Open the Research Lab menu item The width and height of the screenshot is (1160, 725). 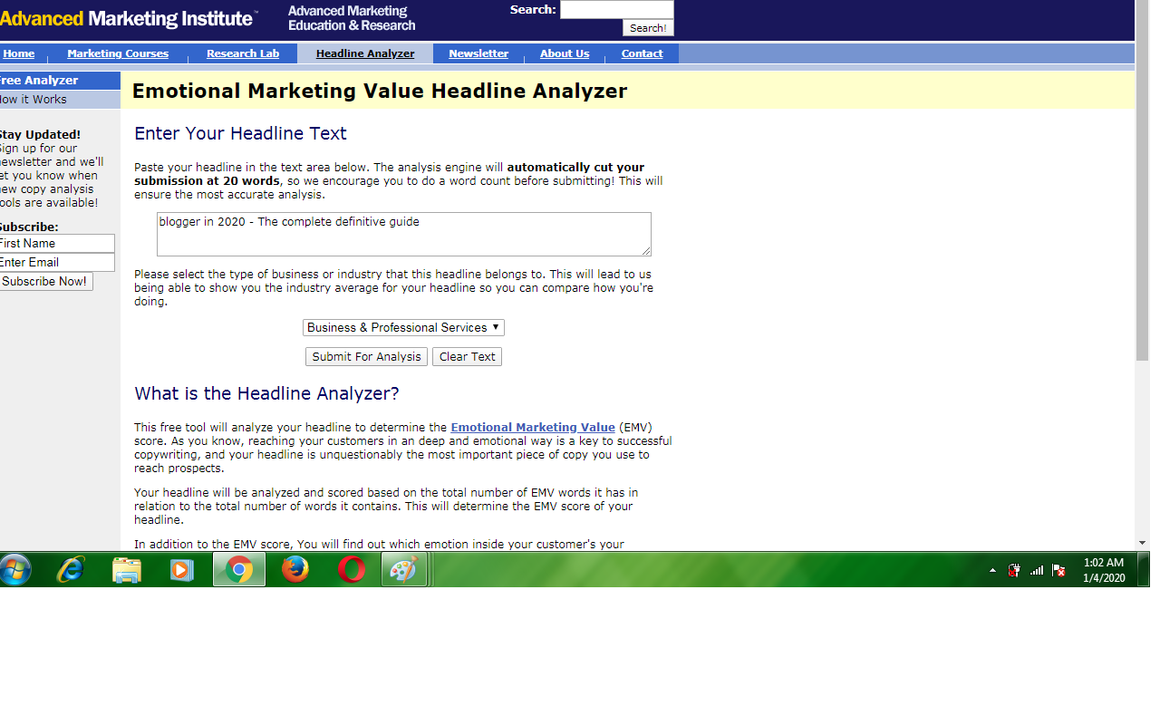coord(243,53)
